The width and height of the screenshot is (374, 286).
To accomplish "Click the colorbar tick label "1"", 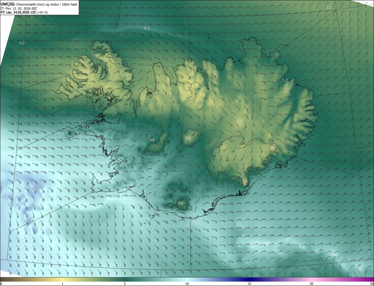I will [x=63, y=284].
